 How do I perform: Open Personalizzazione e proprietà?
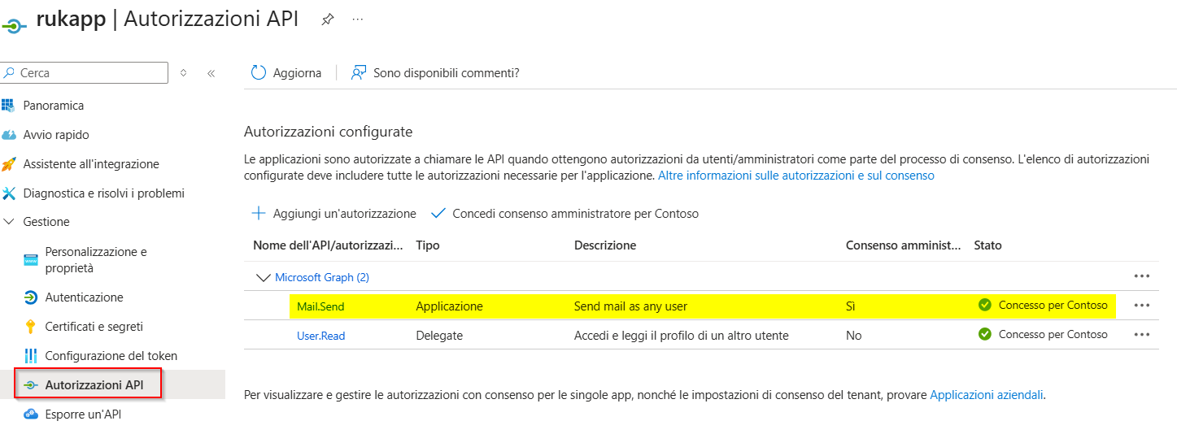96,260
